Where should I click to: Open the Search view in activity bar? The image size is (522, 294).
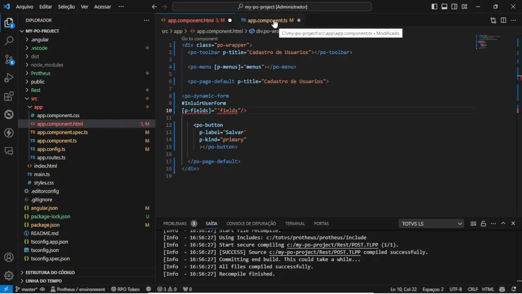pyautogui.click(x=9, y=41)
